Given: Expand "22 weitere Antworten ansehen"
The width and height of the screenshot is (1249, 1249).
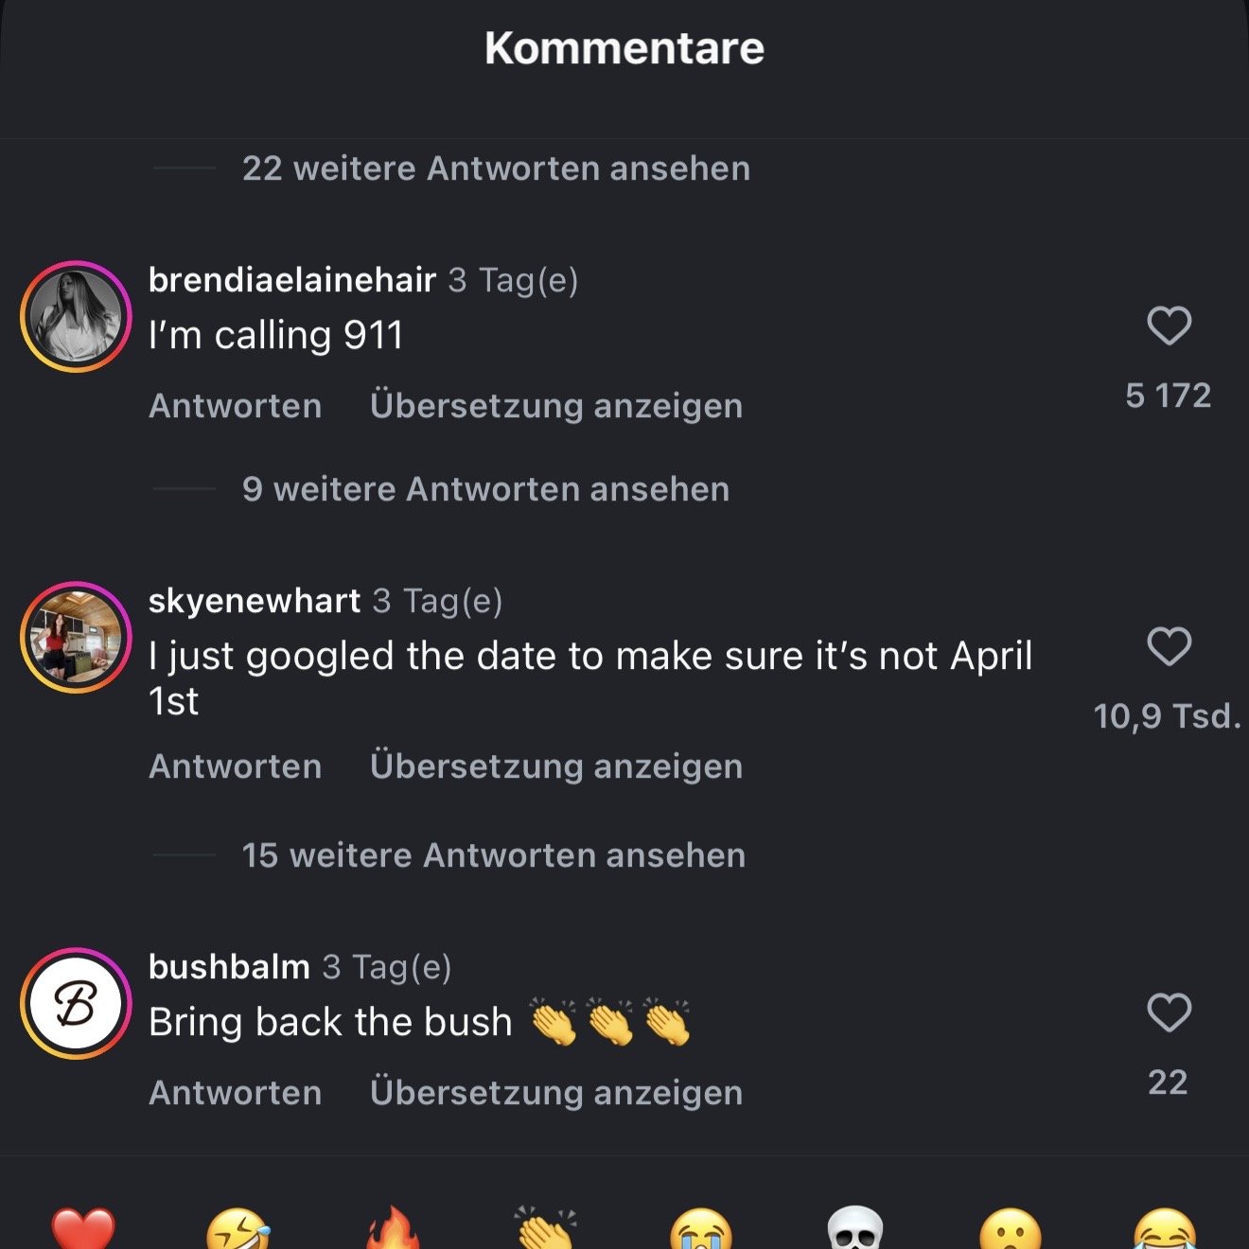Looking at the screenshot, I should [x=496, y=168].
